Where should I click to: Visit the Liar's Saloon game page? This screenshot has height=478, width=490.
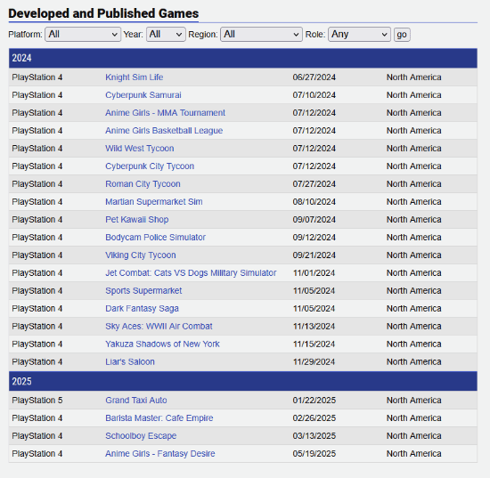pyautogui.click(x=130, y=362)
